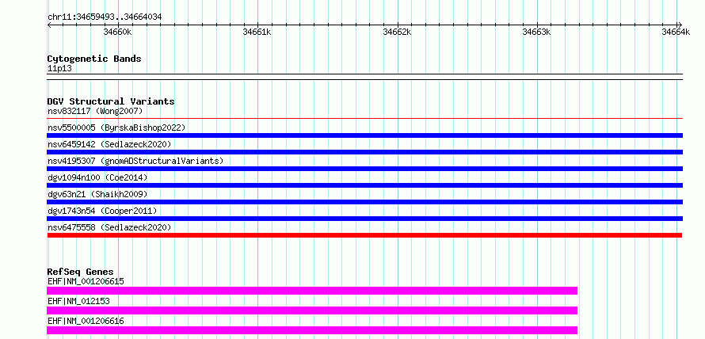Viewport: 705px width, 339px height.
Task: Select the blue bar under nsv4195307
Action: click(x=365, y=169)
